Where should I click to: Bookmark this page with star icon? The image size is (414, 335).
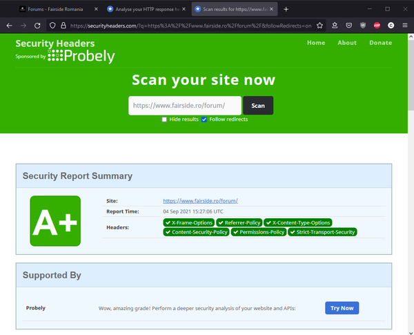coord(319,26)
